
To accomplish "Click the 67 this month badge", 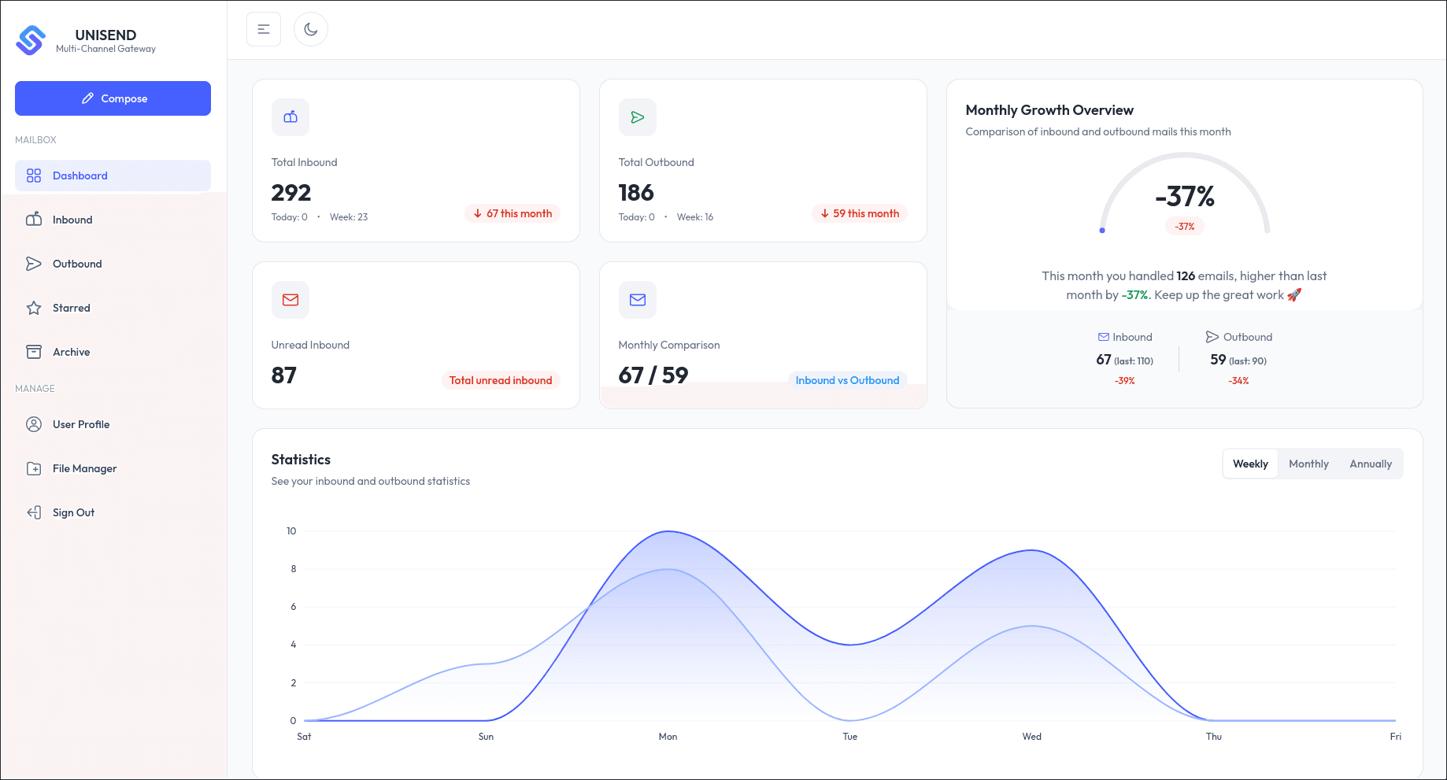I will [513, 213].
